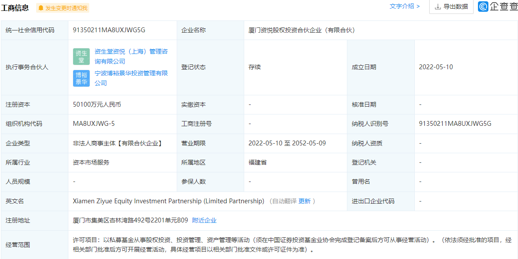Click the 统一社会信用代码 label cell

coord(35,30)
